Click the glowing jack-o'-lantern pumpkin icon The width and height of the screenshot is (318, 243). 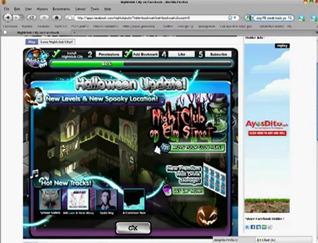coord(207,216)
